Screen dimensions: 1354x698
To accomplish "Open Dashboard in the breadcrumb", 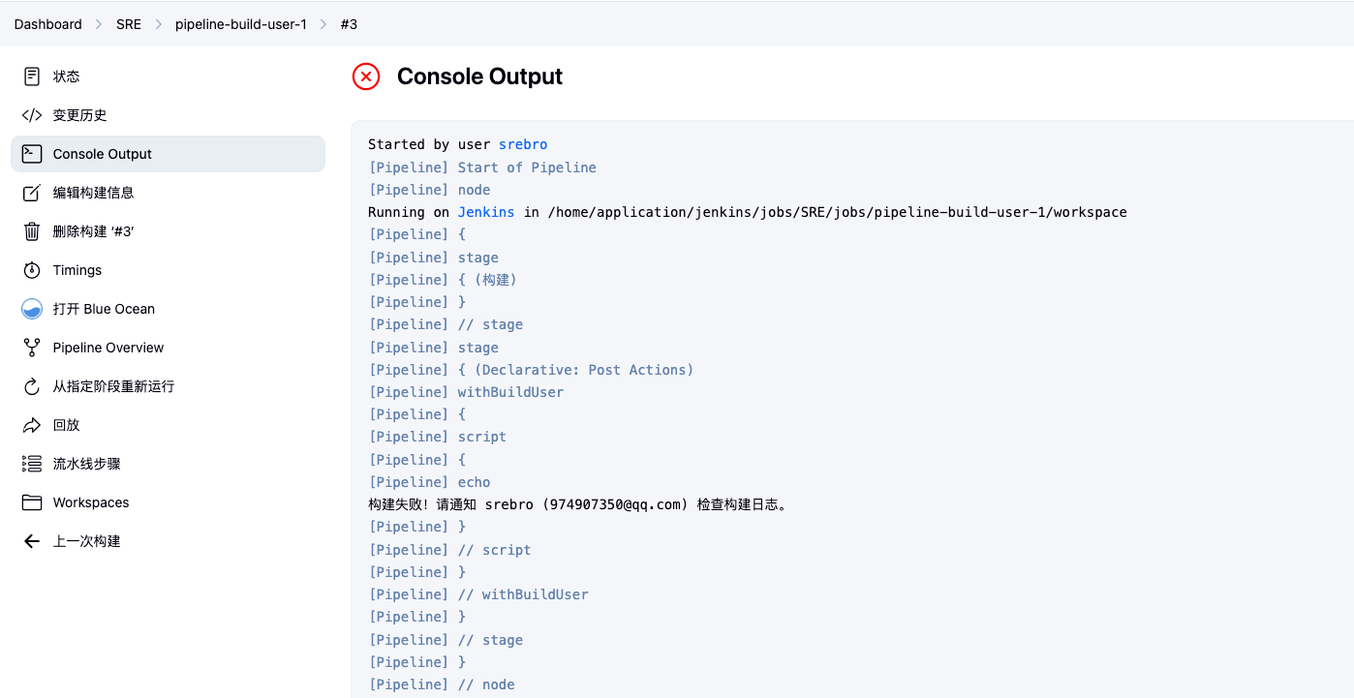I will (x=47, y=24).
